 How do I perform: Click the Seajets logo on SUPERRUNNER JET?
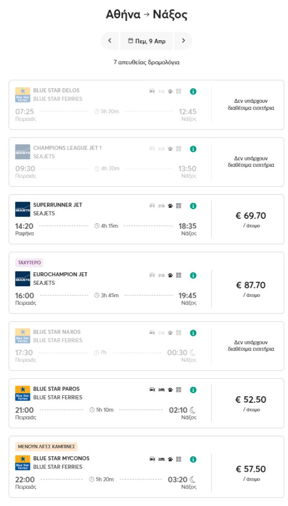tap(23, 209)
